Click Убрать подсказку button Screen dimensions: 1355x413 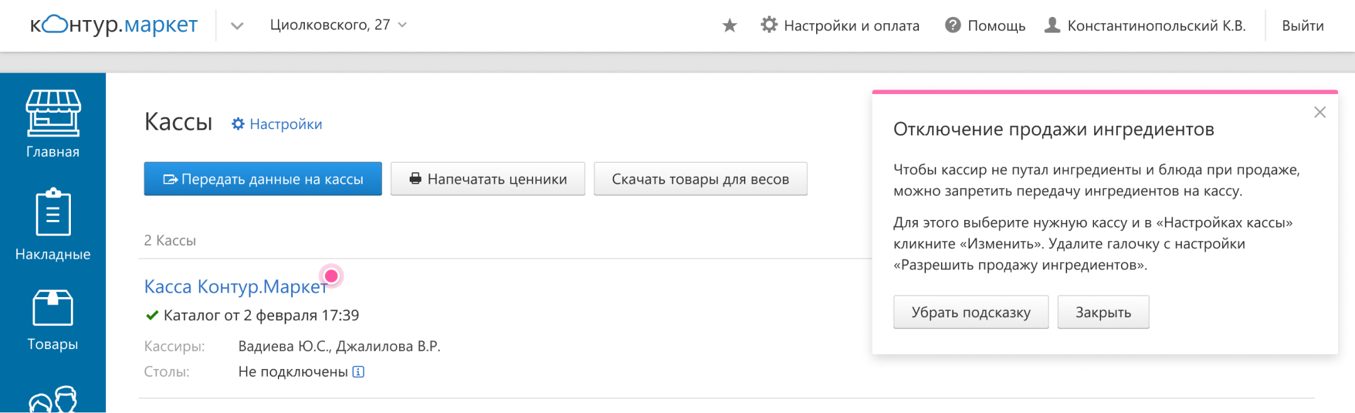click(970, 312)
